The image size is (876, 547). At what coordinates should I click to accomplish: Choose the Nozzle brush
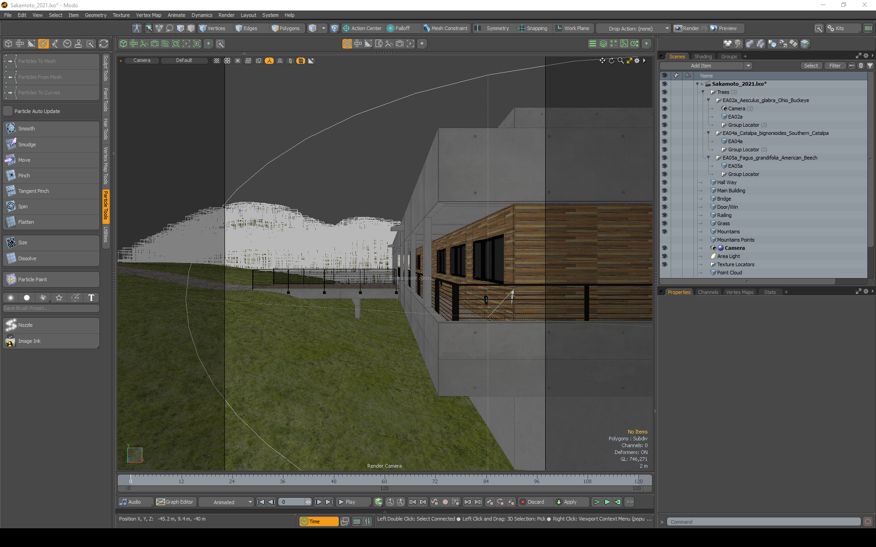tap(25, 325)
